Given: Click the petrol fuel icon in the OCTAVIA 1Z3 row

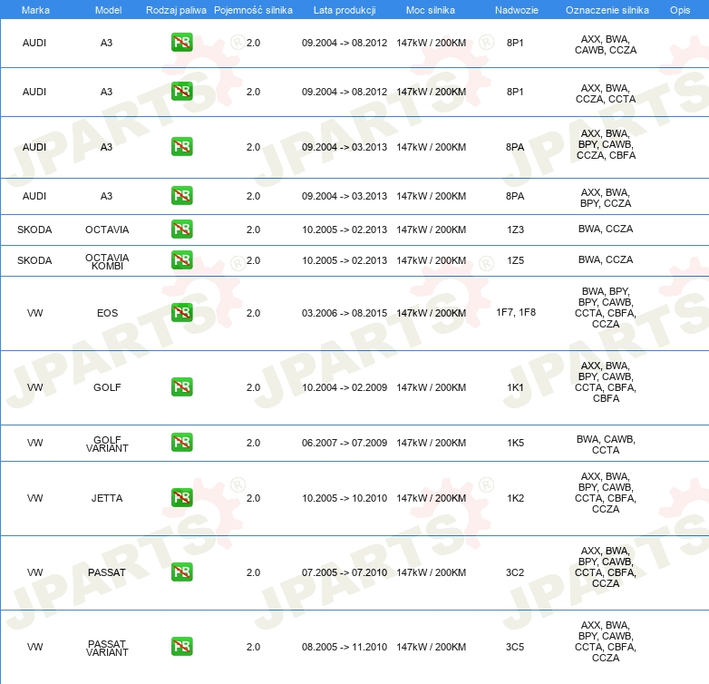Looking at the screenshot, I should tap(181, 230).
